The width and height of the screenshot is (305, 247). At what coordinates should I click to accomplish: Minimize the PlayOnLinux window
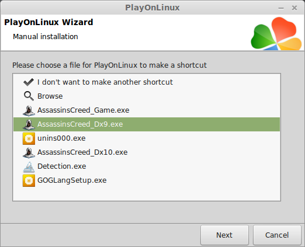tap(281, 8)
